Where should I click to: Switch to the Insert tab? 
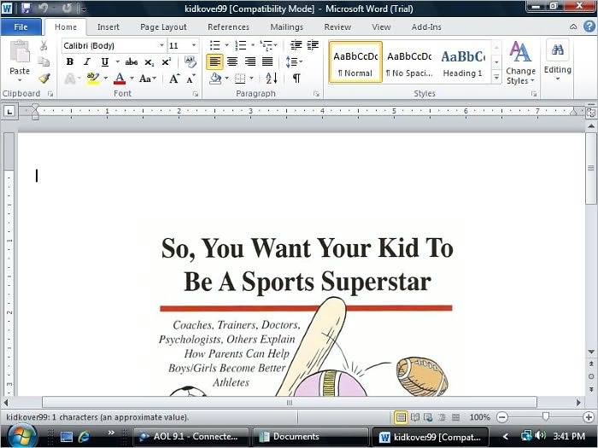[108, 27]
